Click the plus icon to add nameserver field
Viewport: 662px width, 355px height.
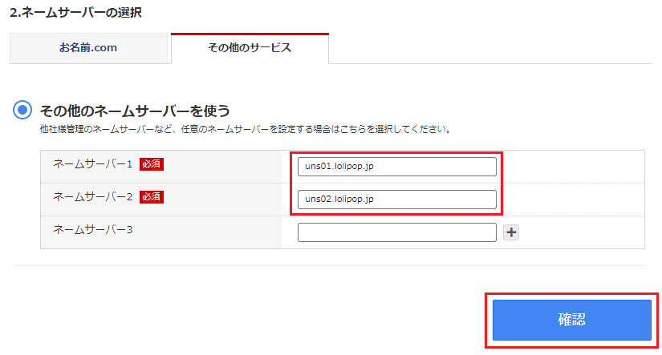(x=511, y=232)
